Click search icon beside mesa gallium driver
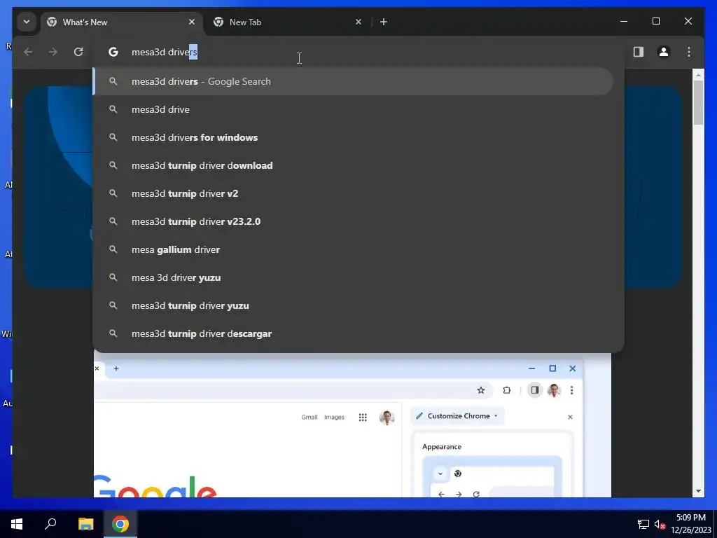Screen dimensions: 717x538 click(113, 249)
